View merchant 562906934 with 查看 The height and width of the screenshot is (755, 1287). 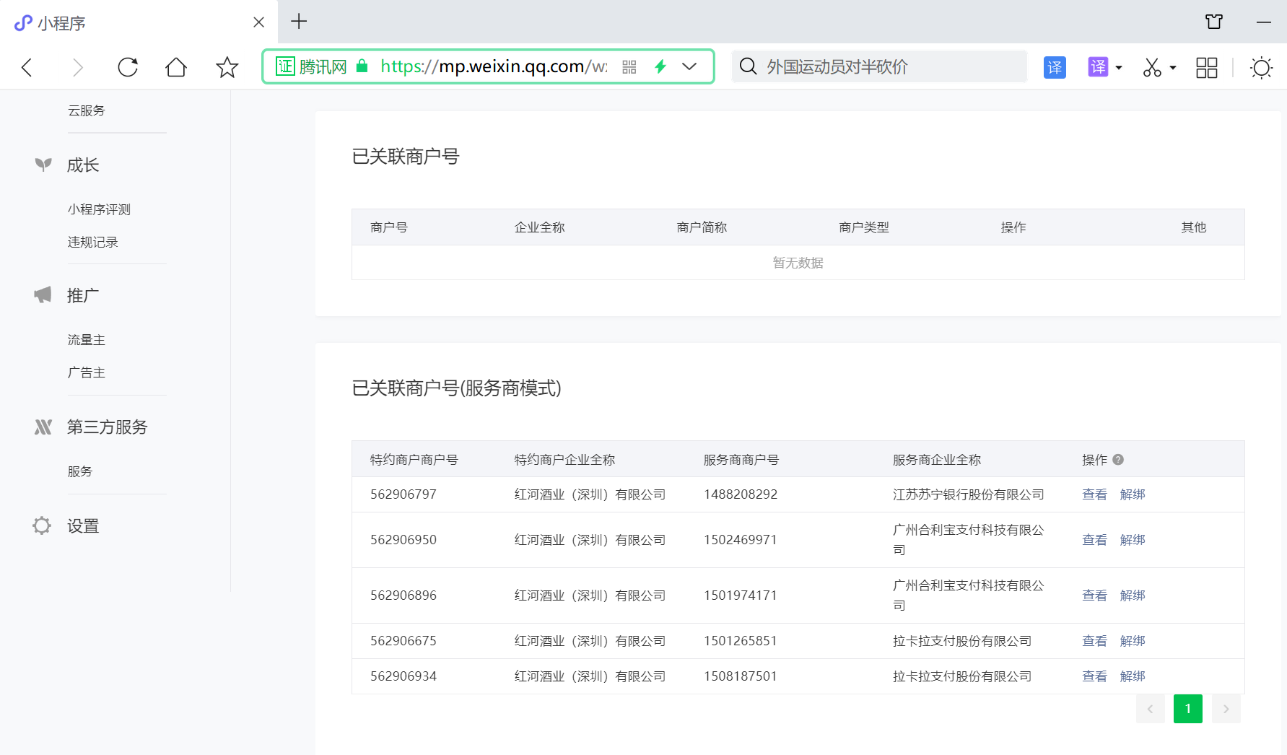pyautogui.click(x=1094, y=676)
